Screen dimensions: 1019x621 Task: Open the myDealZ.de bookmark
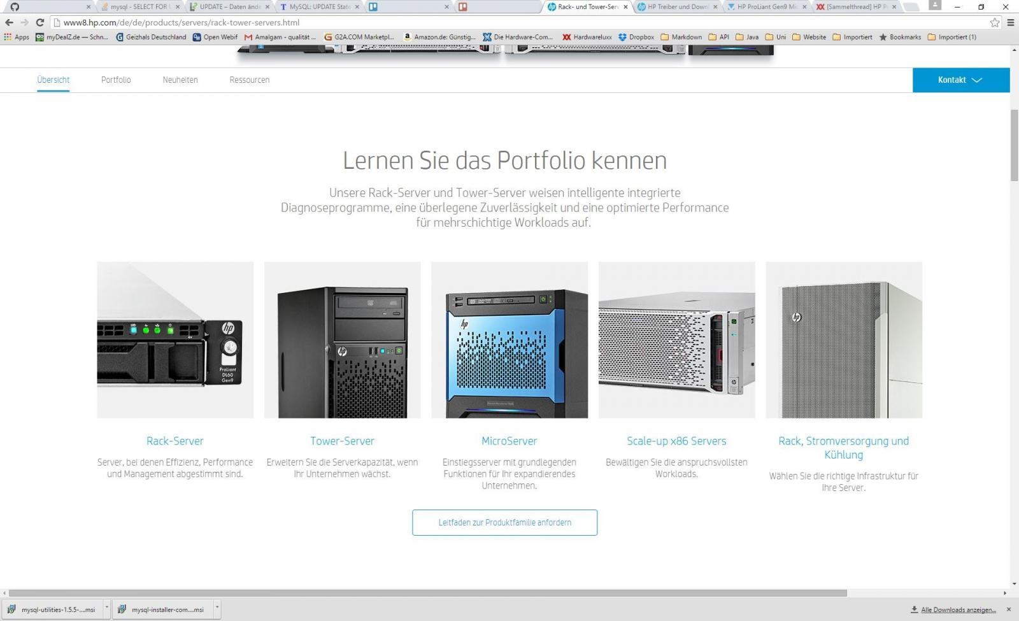pos(72,37)
